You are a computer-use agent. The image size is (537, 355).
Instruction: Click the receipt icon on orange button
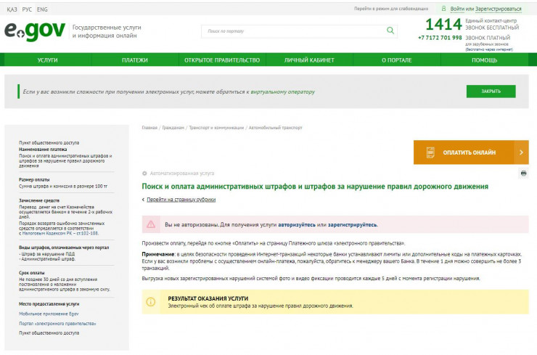(x=430, y=152)
